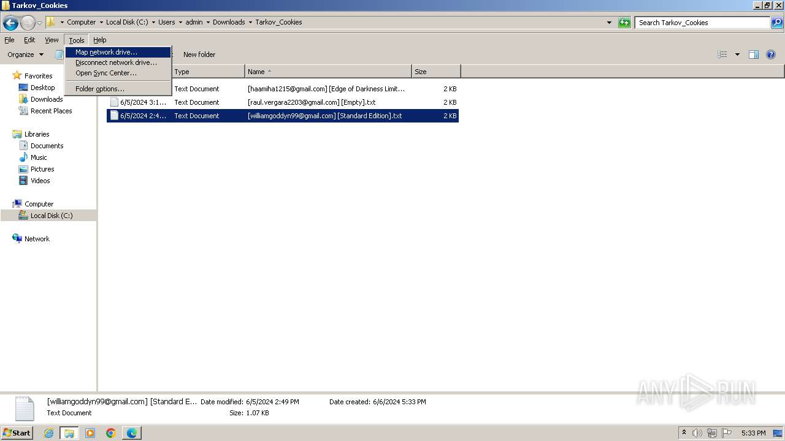Sort by the Size column header
785x441 pixels.
[x=436, y=72]
